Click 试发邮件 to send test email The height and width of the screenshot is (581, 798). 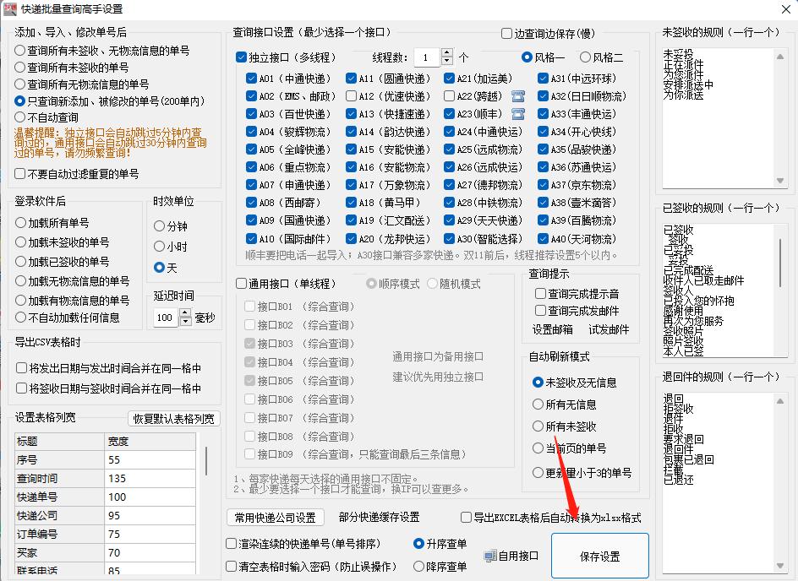pyautogui.click(x=609, y=329)
